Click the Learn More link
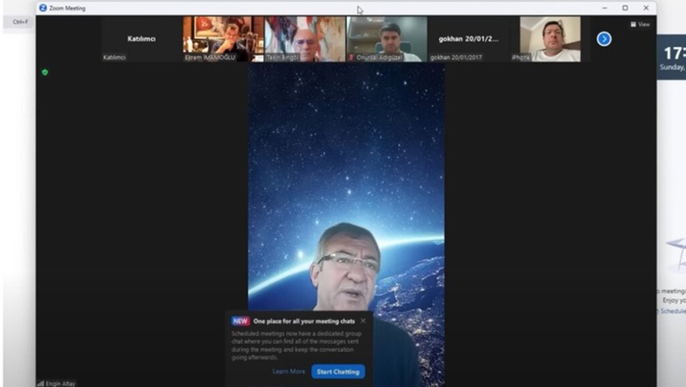Image resolution: width=686 pixels, height=387 pixels. pyautogui.click(x=289, y=372)
